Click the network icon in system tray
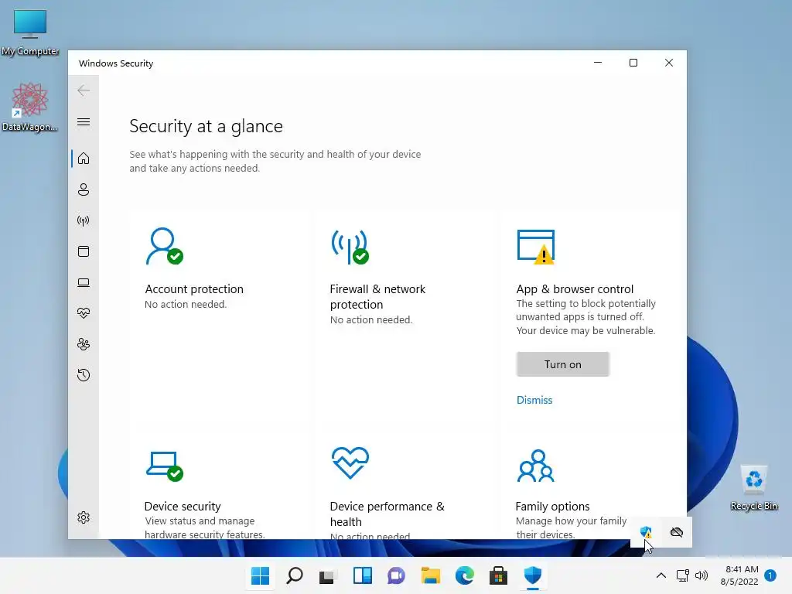 [682, 575]
